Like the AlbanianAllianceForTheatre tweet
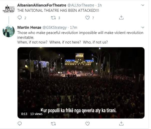 click(88, 18)
